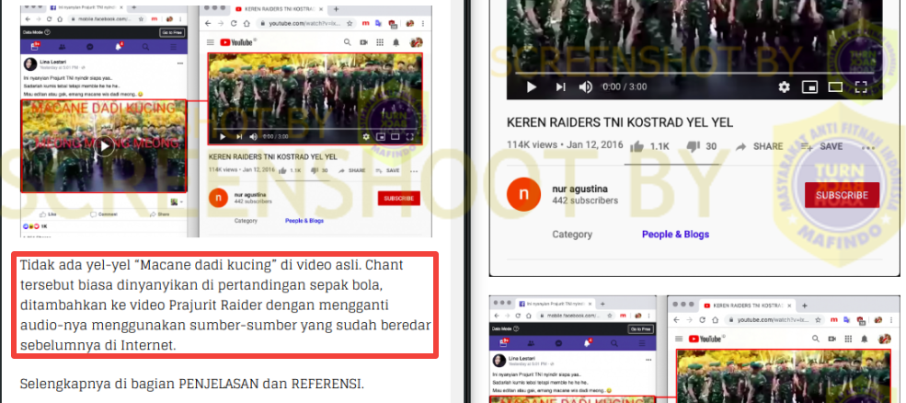This screenshot has height=403, width=906.
Task: Select paragraph starting 'Tidak ada yel-yel'
Action: click(x=225, y=305)
